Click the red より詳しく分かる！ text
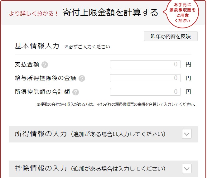Screen dimensions: 207x178 34,14
